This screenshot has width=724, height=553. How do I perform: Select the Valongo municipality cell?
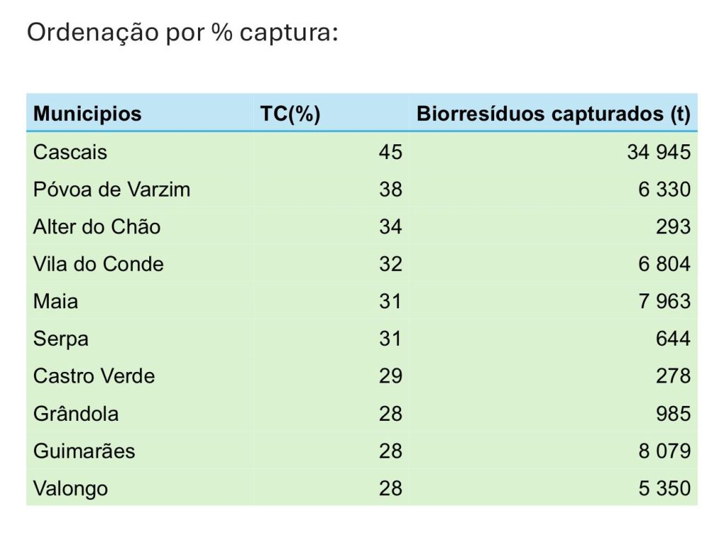point(71,489)
